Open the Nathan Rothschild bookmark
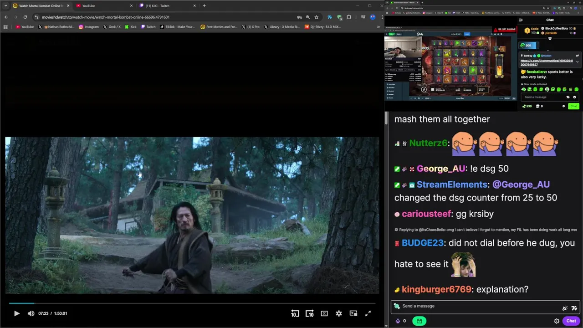This screenshot has width=583, height=328. point(56,27)
